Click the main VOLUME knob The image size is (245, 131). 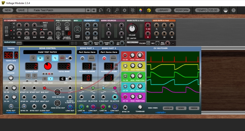pos(132,29)
